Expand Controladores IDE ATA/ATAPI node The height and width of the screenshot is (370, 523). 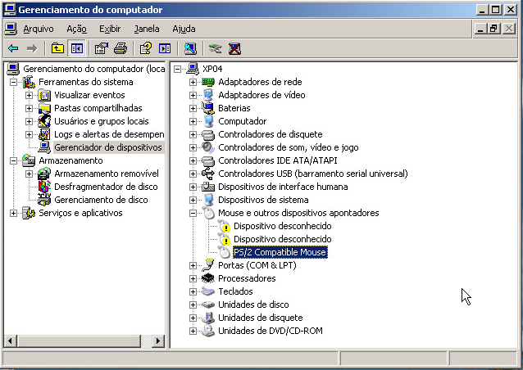[x=193, y=161]
